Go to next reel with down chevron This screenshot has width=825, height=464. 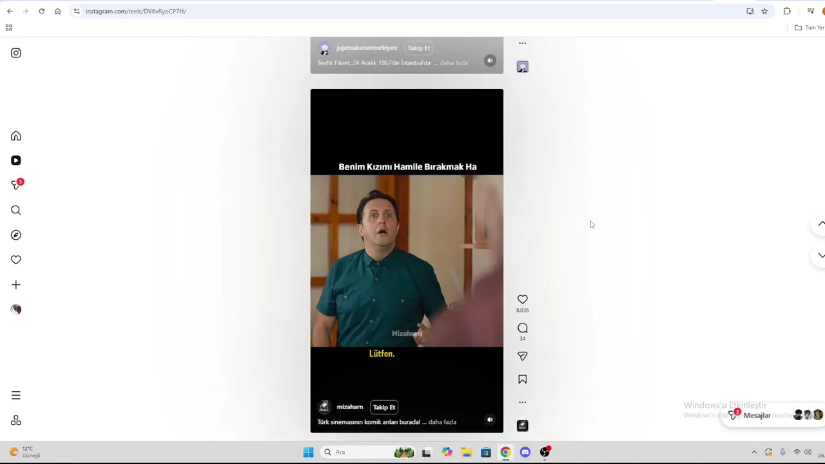tap(820, 256)
